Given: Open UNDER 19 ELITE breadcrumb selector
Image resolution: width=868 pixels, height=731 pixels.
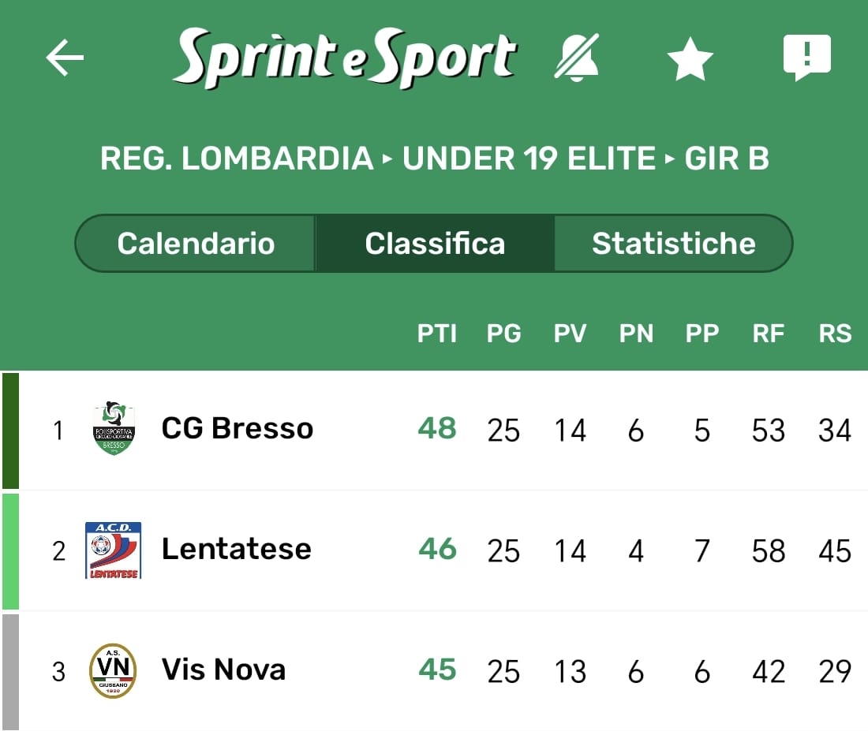Looking at the screenshot, I should click(529, 159).
